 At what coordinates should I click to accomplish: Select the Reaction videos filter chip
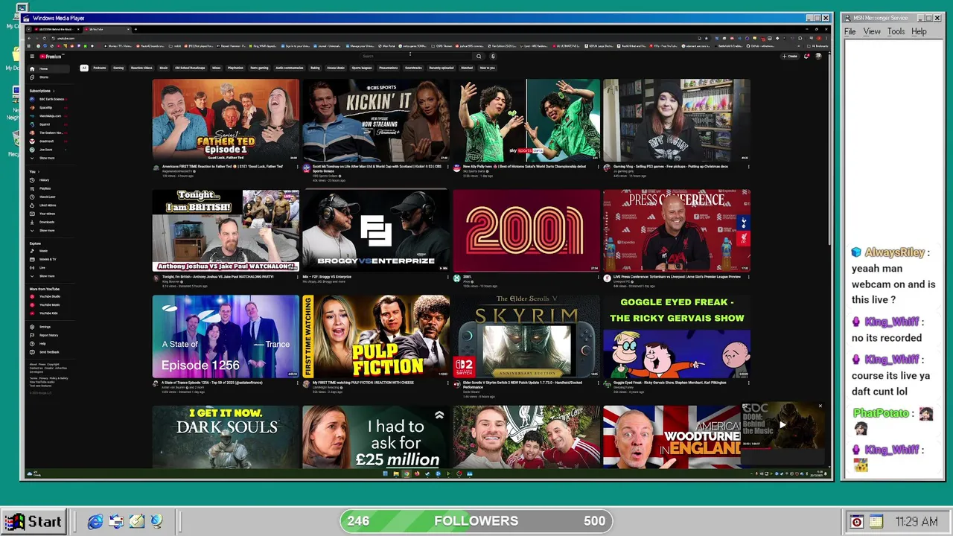click(141, 68)
